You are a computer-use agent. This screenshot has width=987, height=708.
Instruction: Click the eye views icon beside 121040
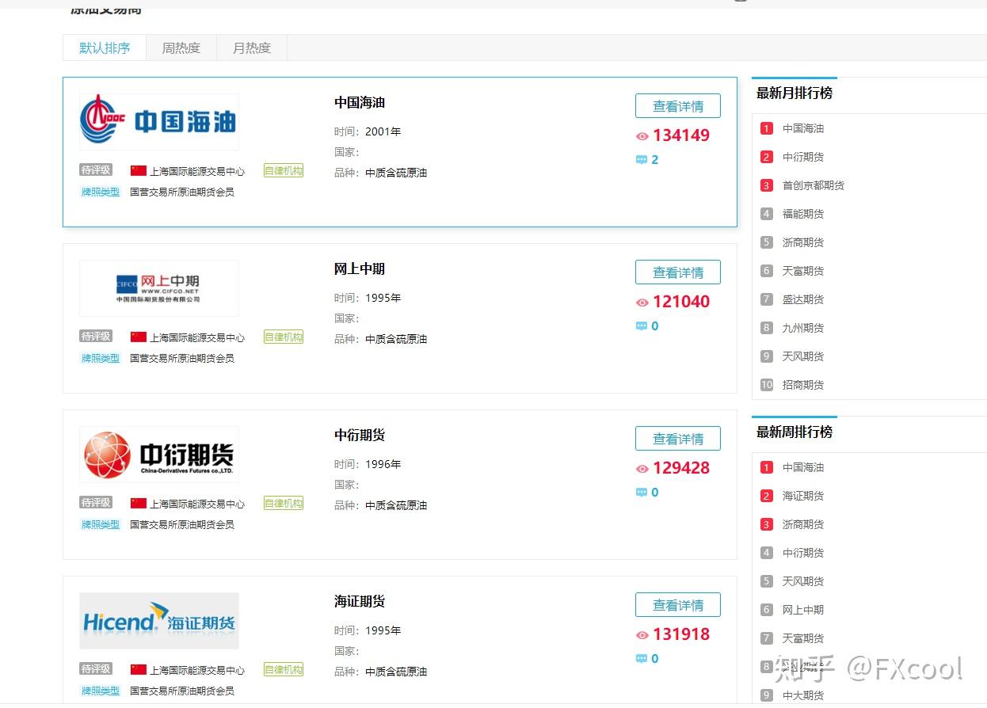[642, 303]
